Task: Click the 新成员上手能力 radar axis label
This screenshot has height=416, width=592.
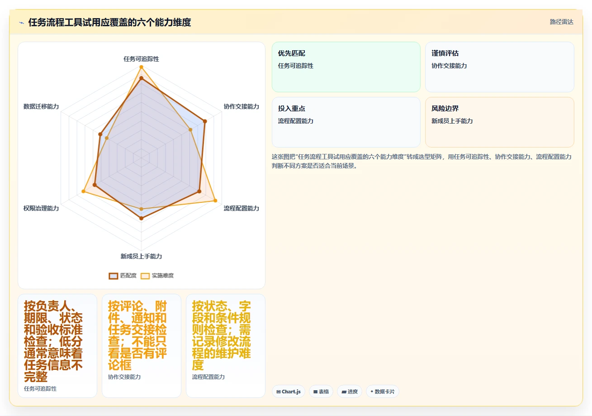Action: (x=141, y=256)
